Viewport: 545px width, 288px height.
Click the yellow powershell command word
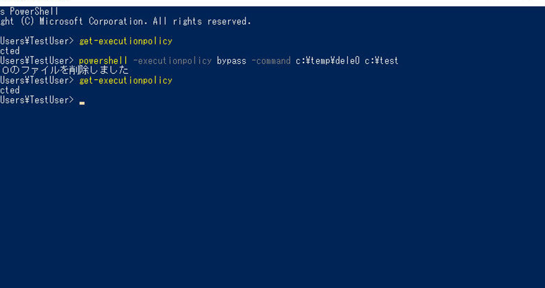tap(103, 61)
